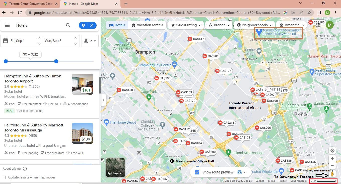Click the CA$201 hotel marker
The width and height of the screenshot is (341, 184).
coord(211,56)
